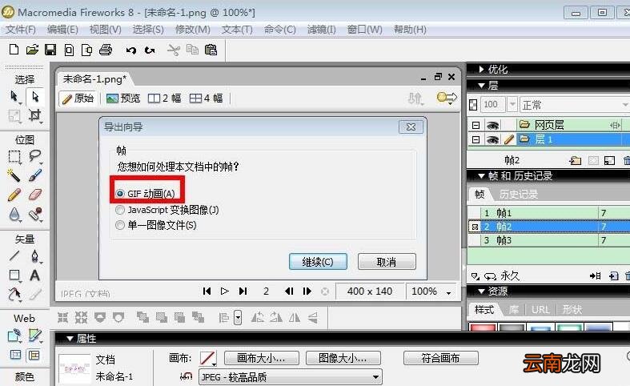The image size is (630, 386).
Task: Select the Magic Wand tool
Action: (14, 175)
